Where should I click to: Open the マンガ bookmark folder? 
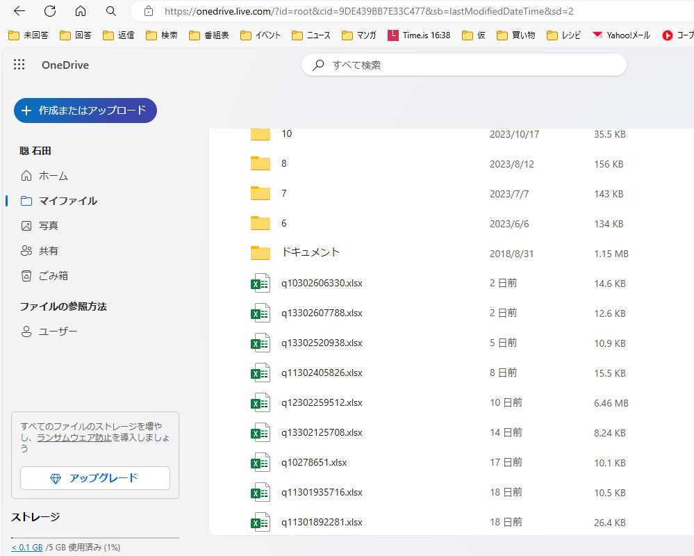(359, 35)
